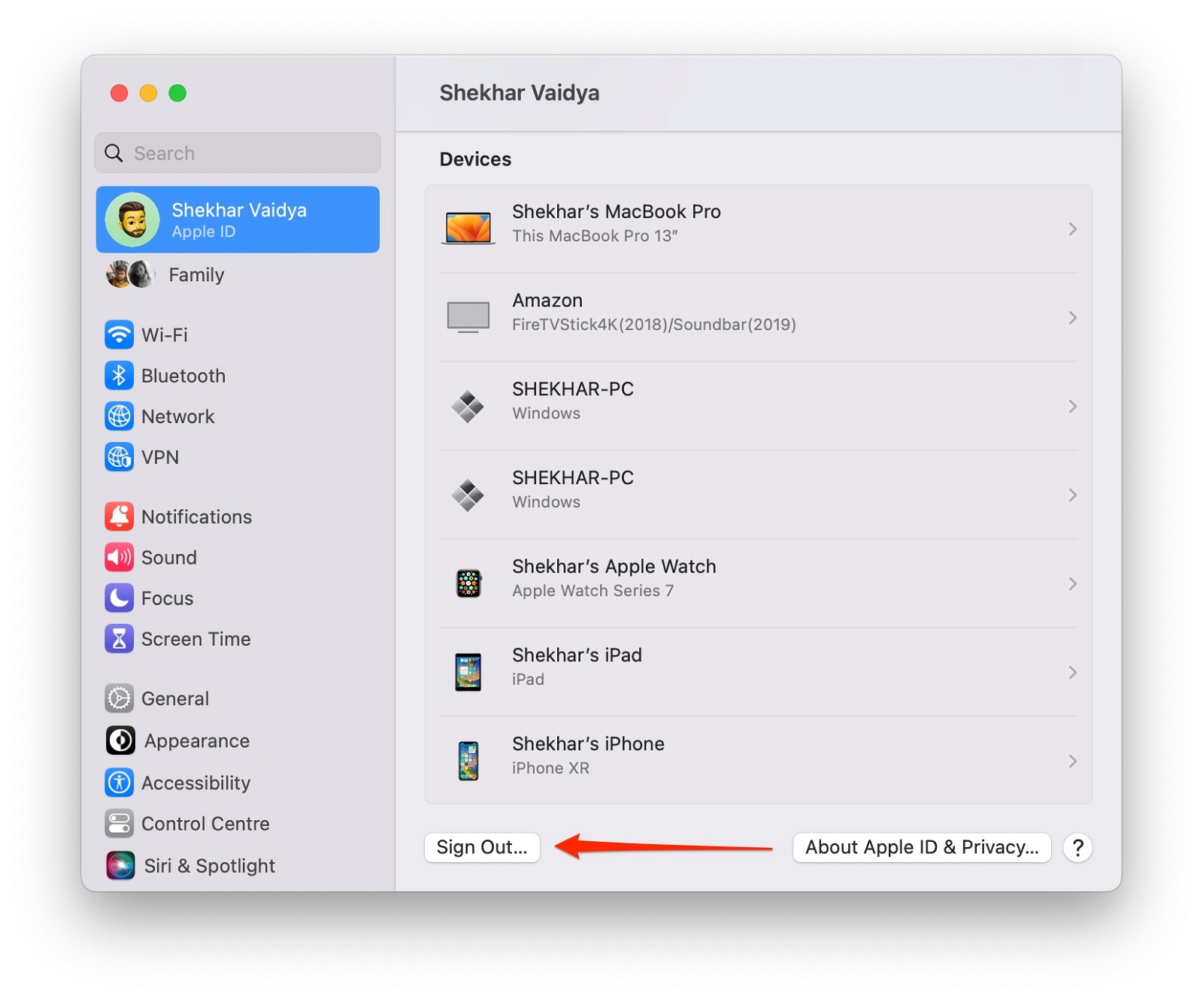Select Control Centre label in sidebar
The image size is (1203, 999).
coord(205,823)
